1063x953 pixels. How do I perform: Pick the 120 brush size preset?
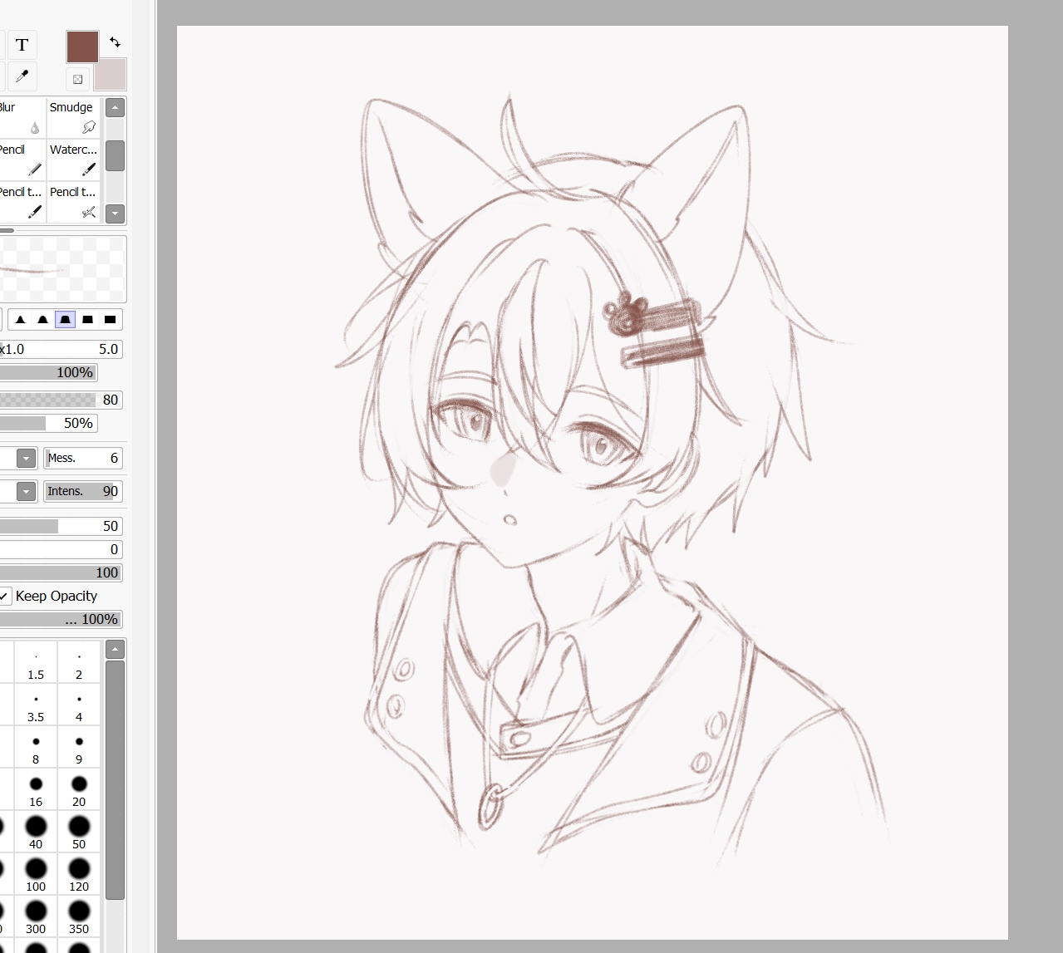click(x=79, y=874)
